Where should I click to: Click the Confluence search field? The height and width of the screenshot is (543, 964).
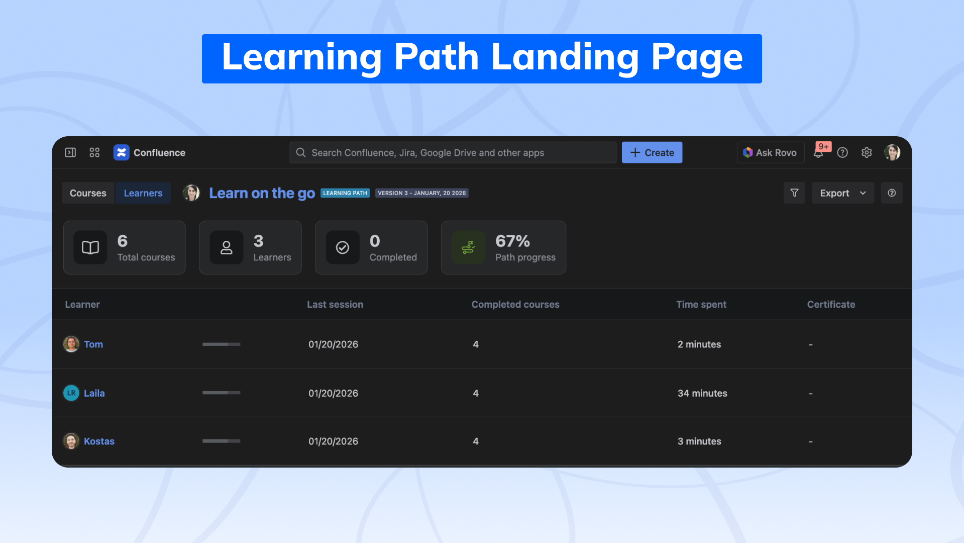(x=452, y=152)
